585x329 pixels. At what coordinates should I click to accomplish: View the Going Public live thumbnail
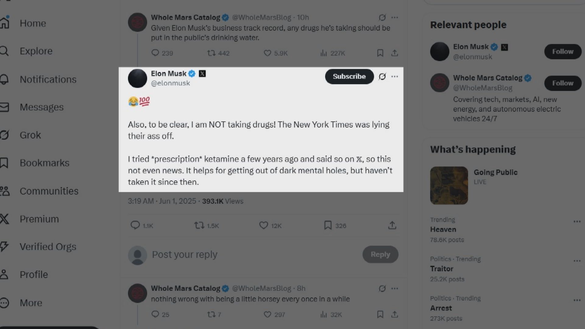click(x=448, y=185)
